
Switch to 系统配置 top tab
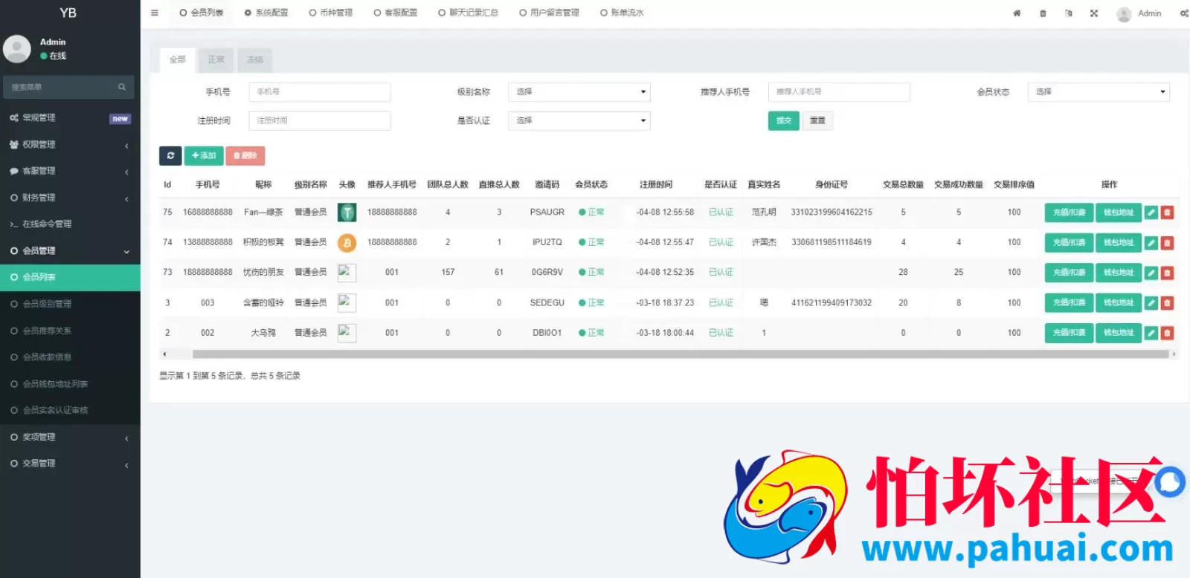(266, 13)
